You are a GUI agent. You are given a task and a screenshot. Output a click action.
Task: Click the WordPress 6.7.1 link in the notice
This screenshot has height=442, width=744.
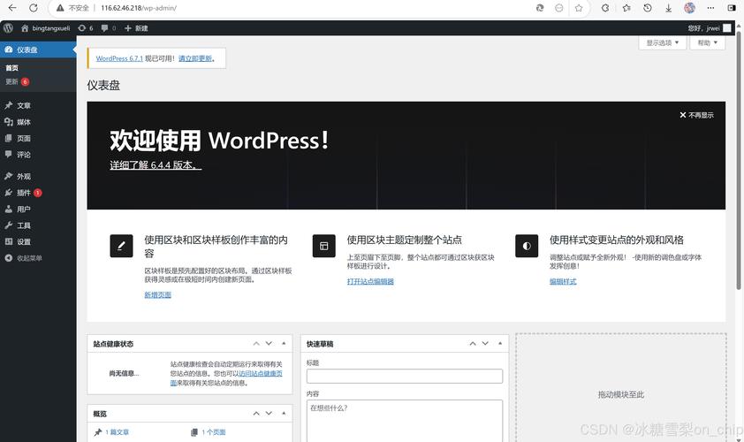click(x=119, y=58)
